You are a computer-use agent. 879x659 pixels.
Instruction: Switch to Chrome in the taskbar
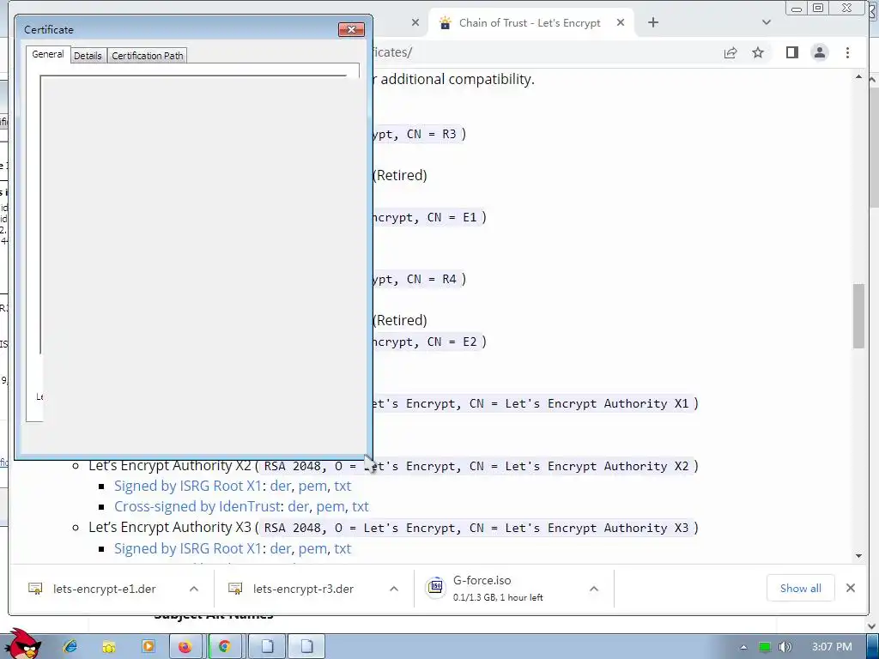tap(225, 647)
